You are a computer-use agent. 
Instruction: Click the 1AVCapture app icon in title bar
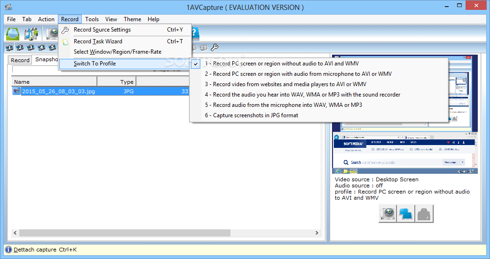pos(9,7)
